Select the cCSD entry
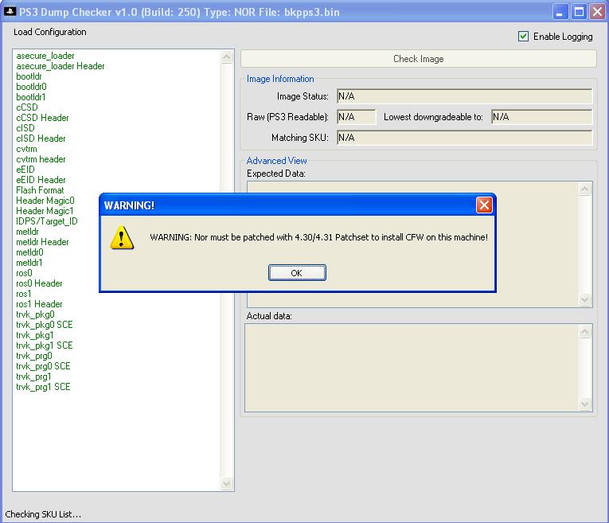The image size is (609, 523). (x=27, y=107)
